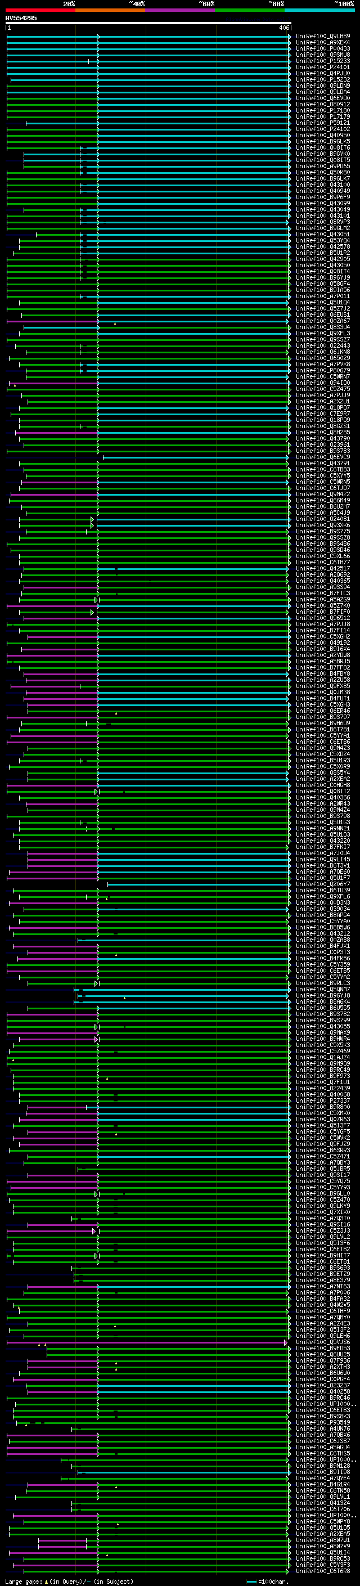Select the UniRef100_B9FD53 label
This screenshot has width=360, height=1586.
pos(323,1349)
